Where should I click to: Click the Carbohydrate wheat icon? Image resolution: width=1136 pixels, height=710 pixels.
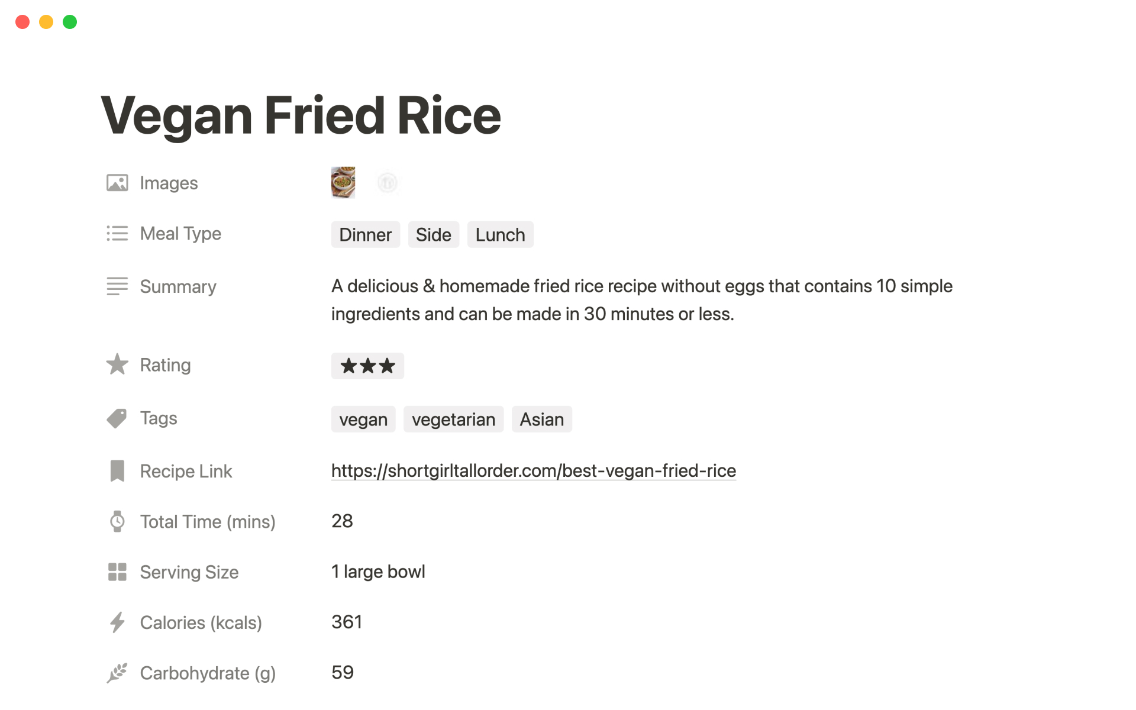(x=117, y=673)
